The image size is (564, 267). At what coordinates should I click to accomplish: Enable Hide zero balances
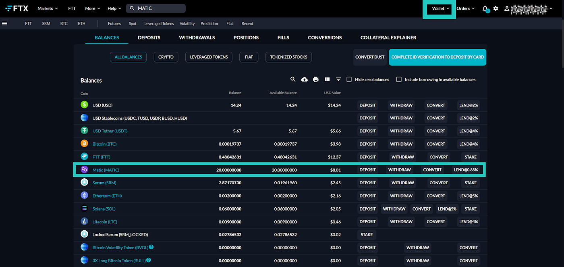[x=349, y=79]
